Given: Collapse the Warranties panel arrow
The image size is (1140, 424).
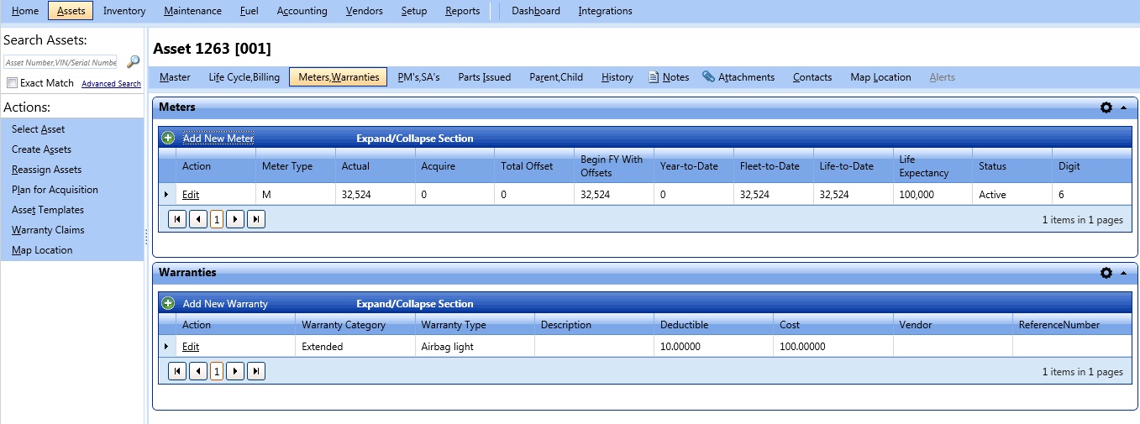Looking at the screenshot, I should (1124, 273).
